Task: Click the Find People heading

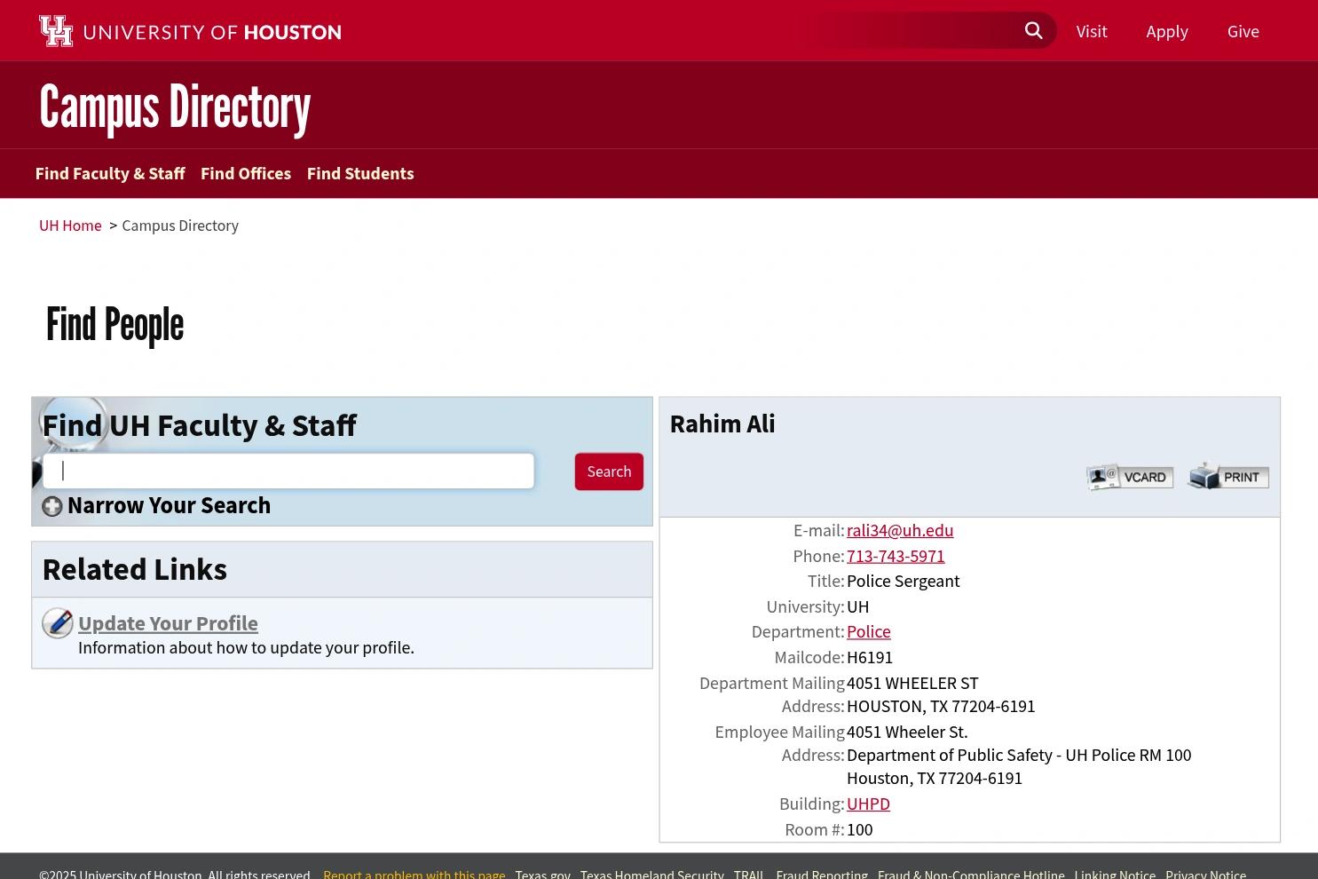Action: 114,324
